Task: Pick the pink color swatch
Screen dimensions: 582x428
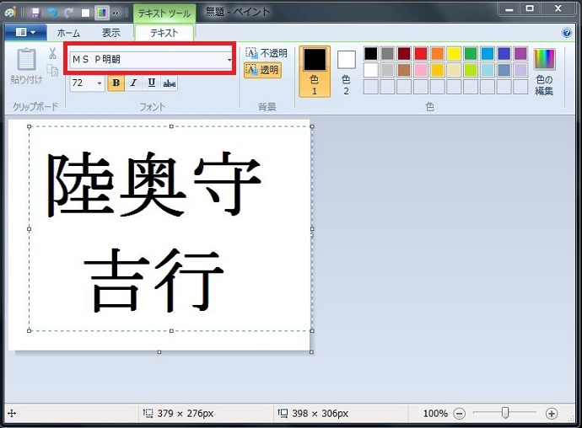Action: (x=421, y=70)
